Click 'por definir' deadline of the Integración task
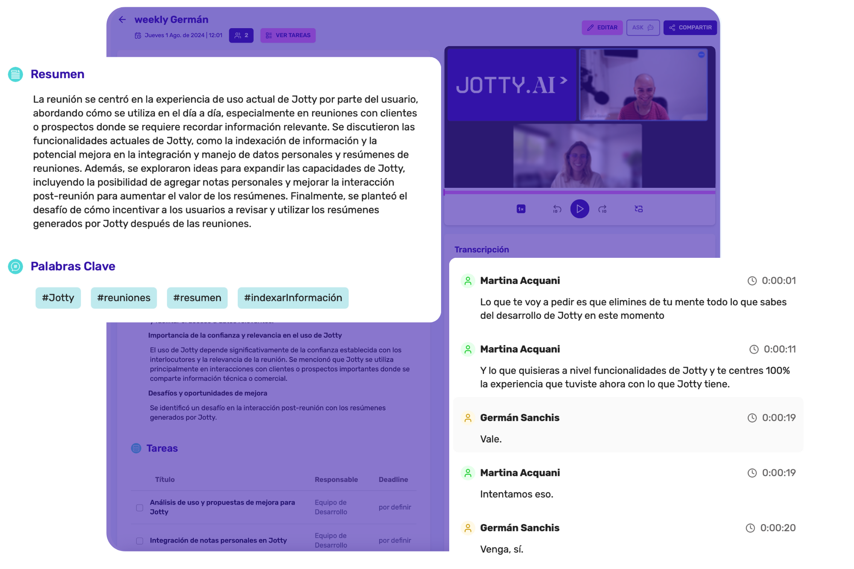The width and height of the screenshot is (854, 569). (395, 540)
